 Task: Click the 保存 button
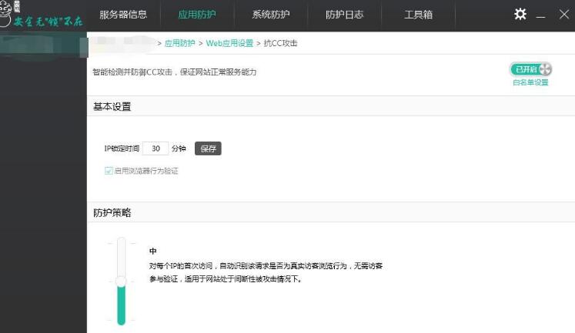(x=208, y=148)
